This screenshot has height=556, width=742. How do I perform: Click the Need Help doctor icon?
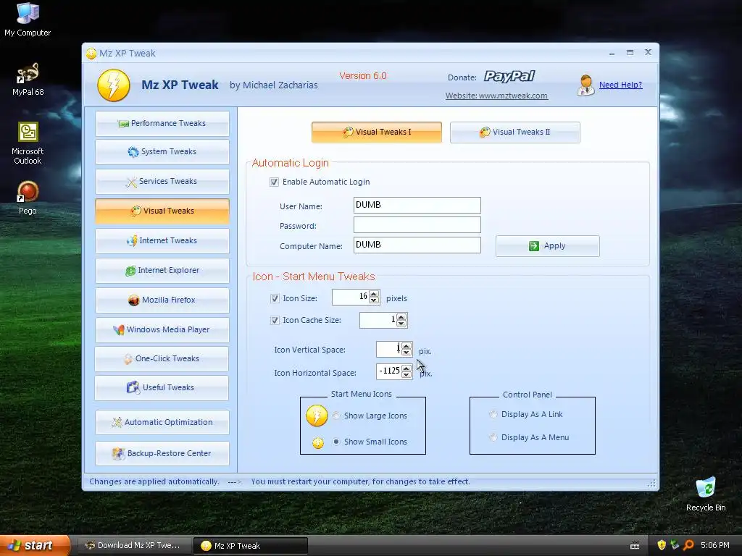click(x=585, y=85)
